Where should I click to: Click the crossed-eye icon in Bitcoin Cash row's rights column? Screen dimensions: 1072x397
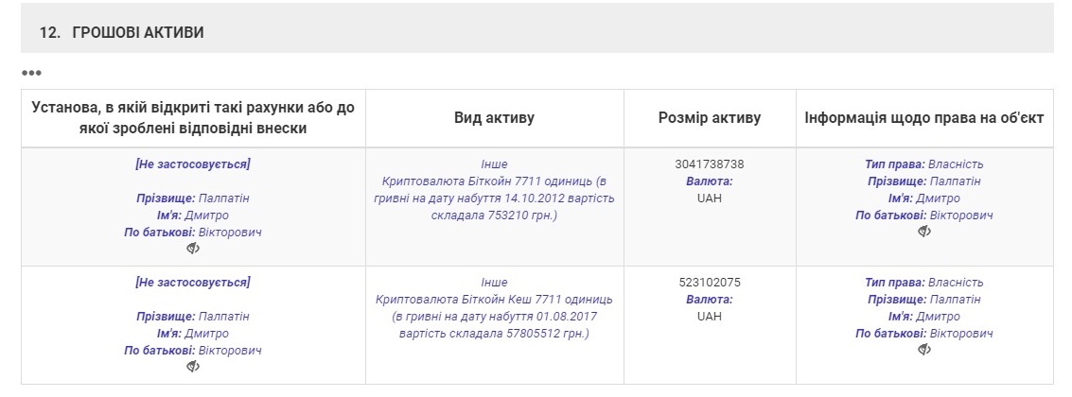tap(924, 350)
